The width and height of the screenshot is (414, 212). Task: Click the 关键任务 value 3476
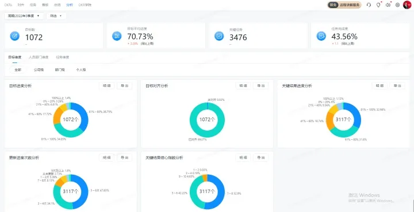click(x=238, y=37)
